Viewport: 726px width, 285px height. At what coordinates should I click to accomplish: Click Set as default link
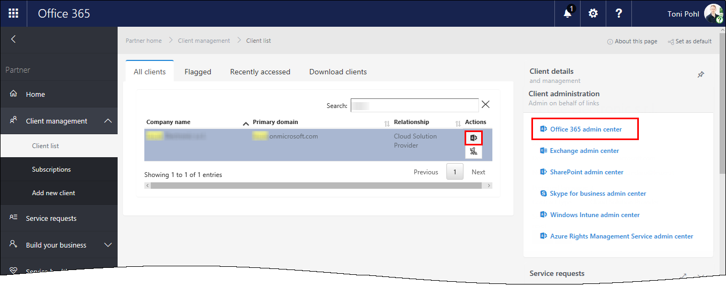[x=693, y=41]
